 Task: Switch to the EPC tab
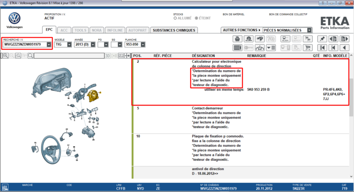point(49,30)
